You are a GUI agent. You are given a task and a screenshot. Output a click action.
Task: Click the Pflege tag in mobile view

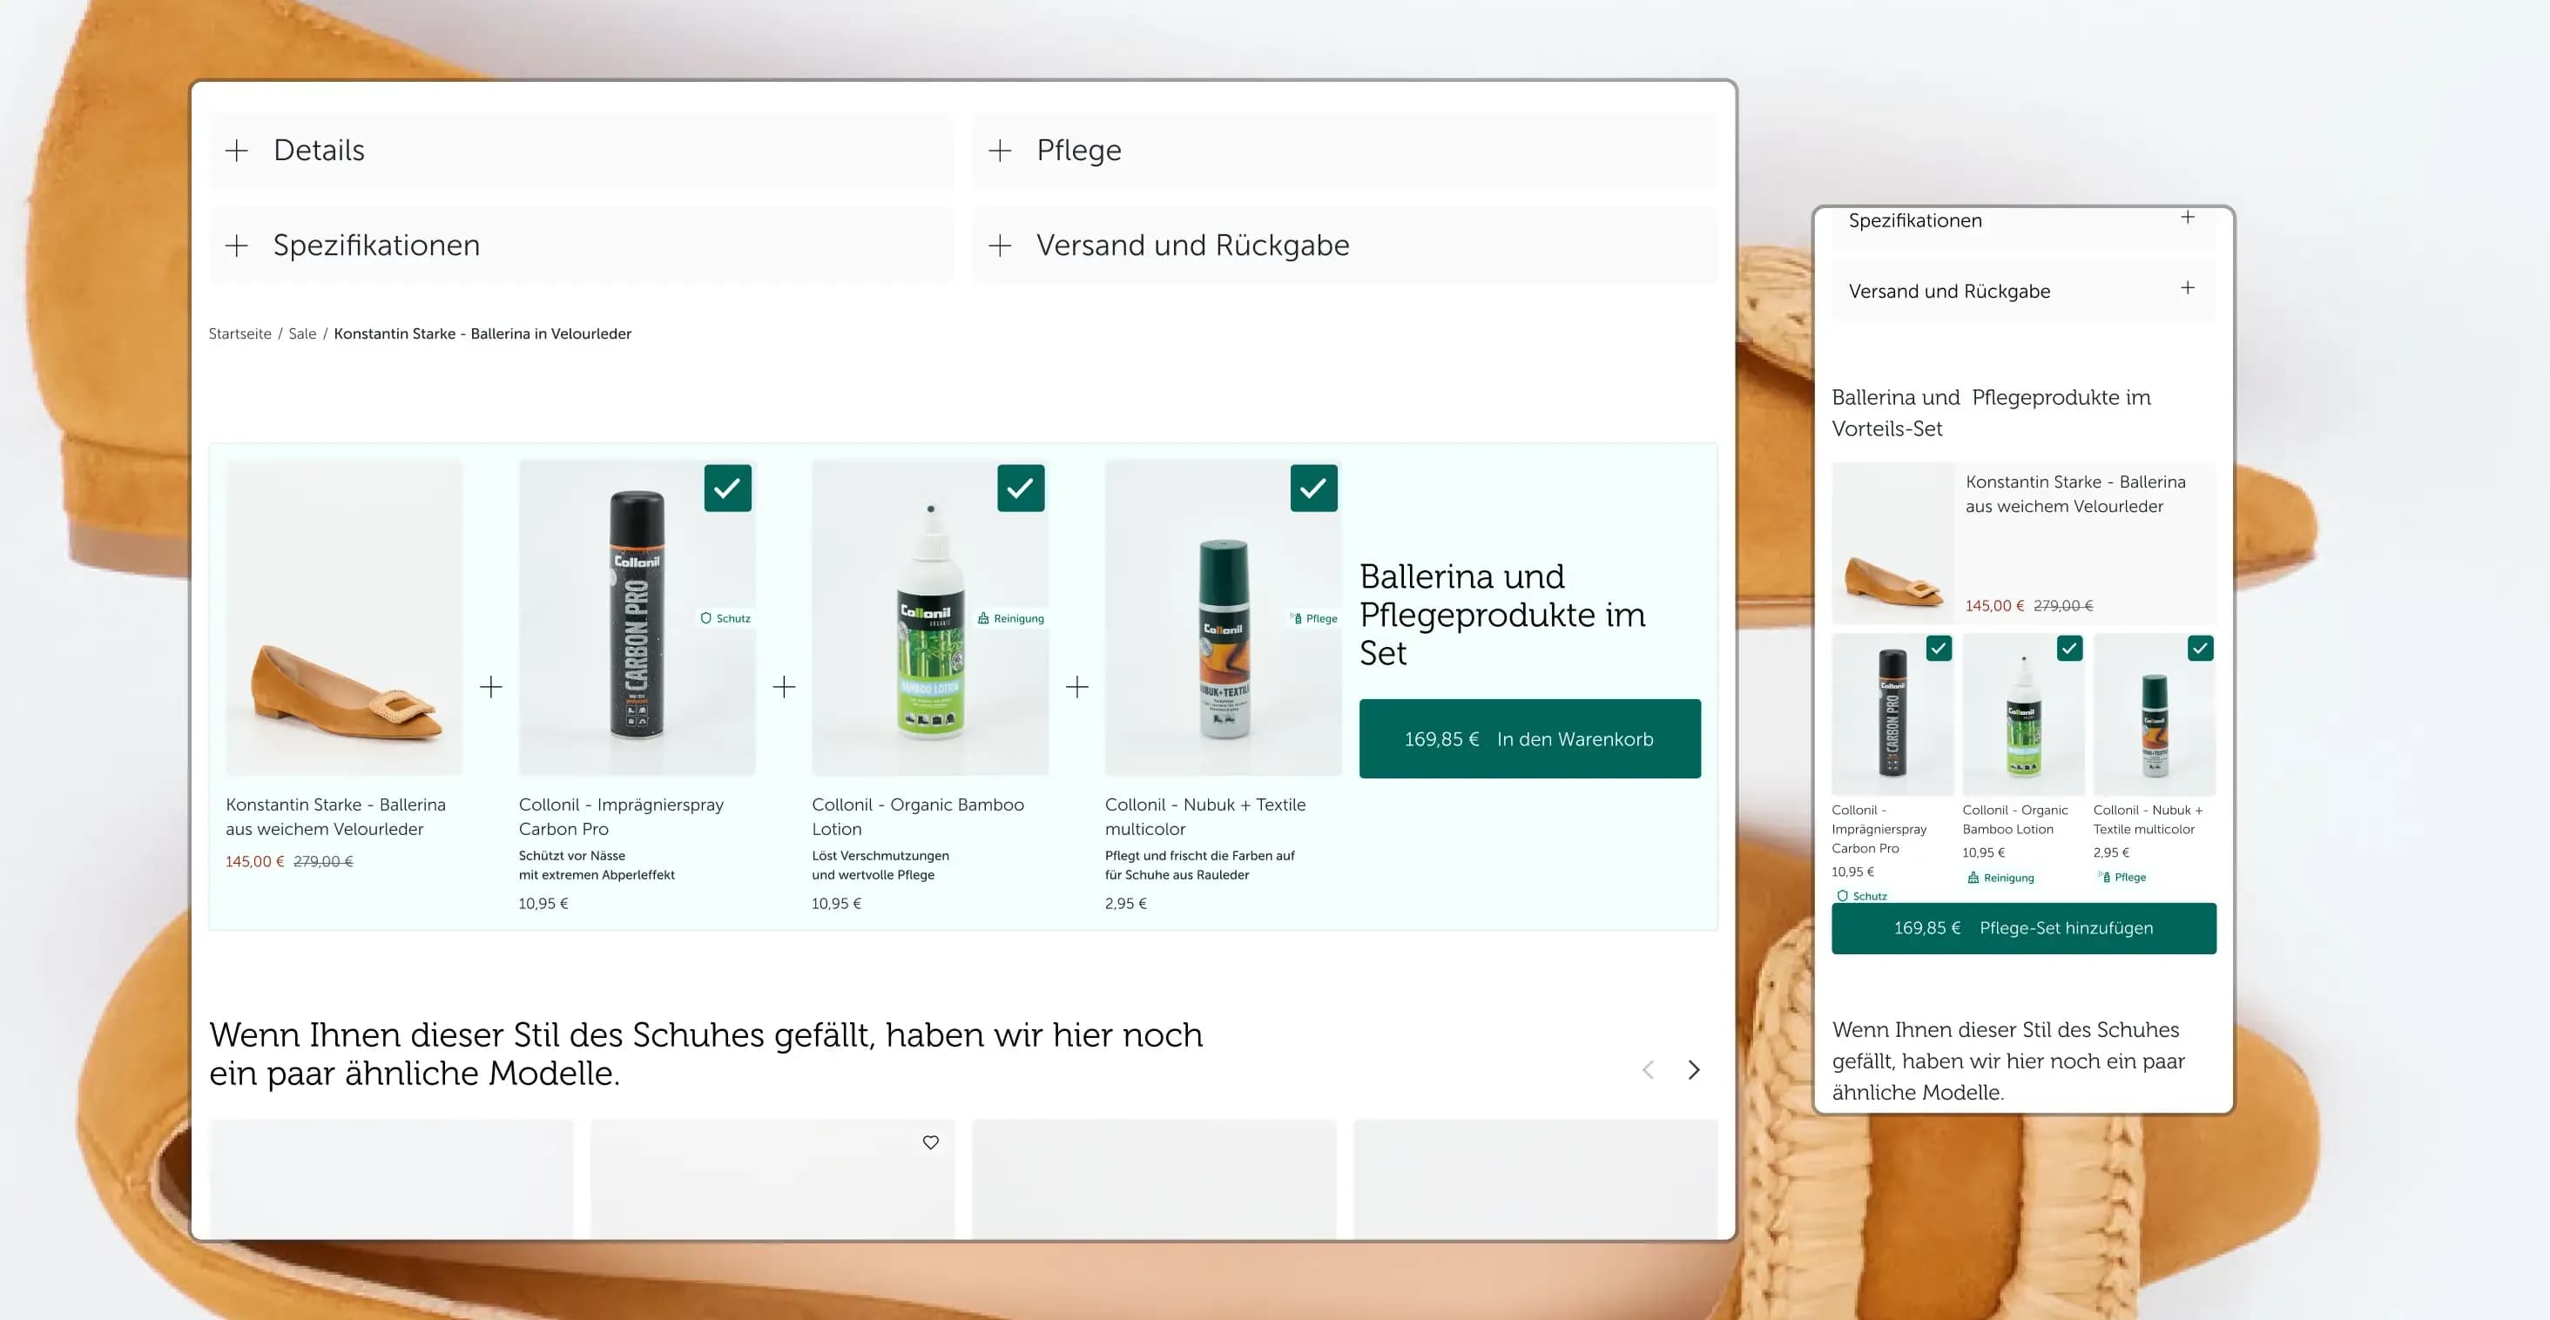point(2122,877)
